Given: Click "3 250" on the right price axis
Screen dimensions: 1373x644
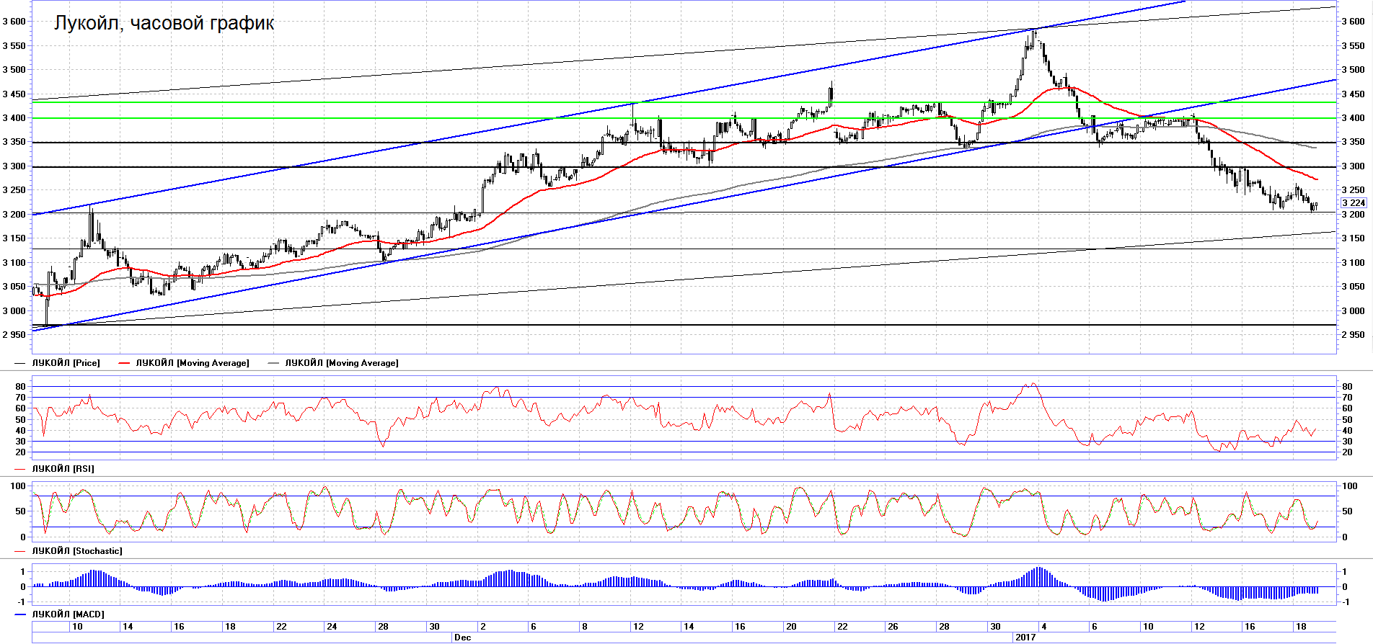Looking at the screenshot, I should click(1353, 190).
